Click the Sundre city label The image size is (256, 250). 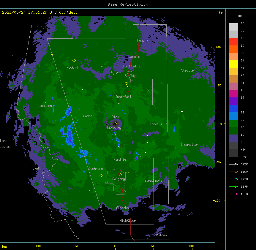[87, 116]
